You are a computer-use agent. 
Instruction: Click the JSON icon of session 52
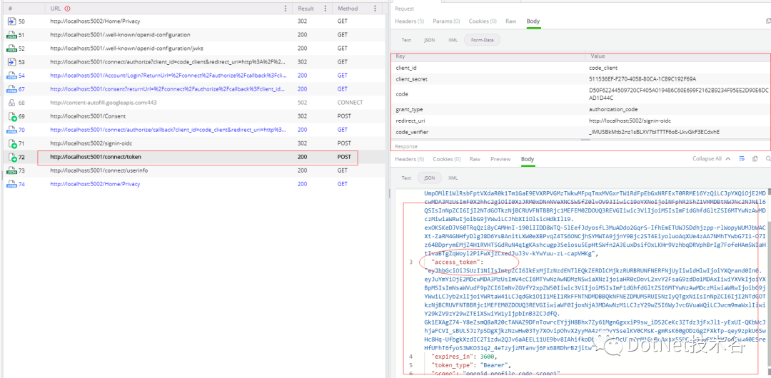pos(11,48)
